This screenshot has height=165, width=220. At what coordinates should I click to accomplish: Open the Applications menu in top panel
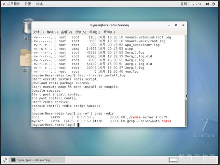pyautogui.click(x=14, y=4)
